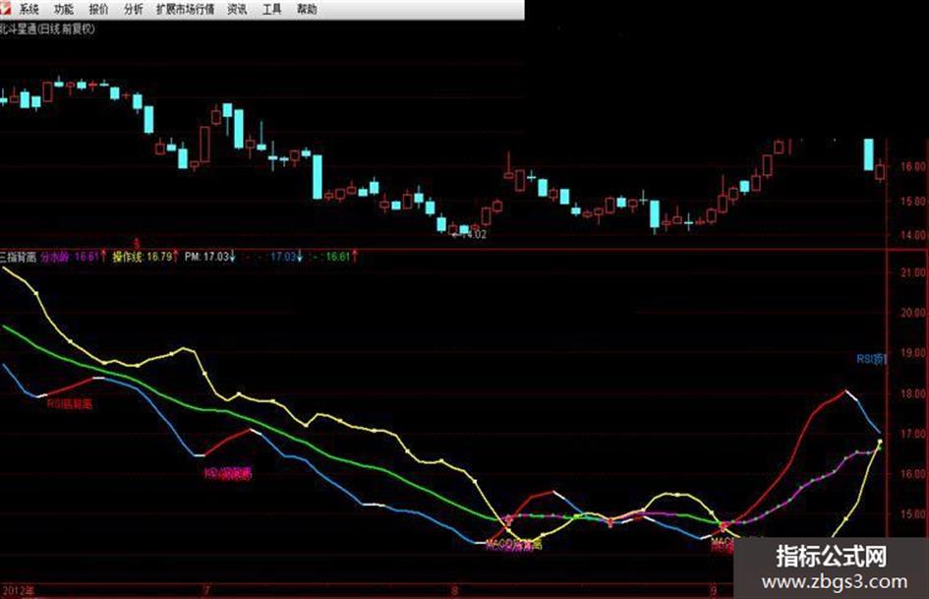Open the 功能 menu

click(63, 9)
